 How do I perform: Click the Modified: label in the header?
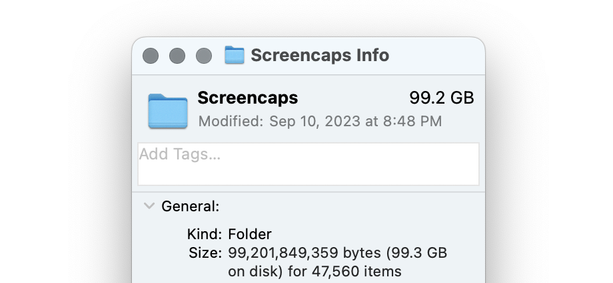[x=231, y=122]
